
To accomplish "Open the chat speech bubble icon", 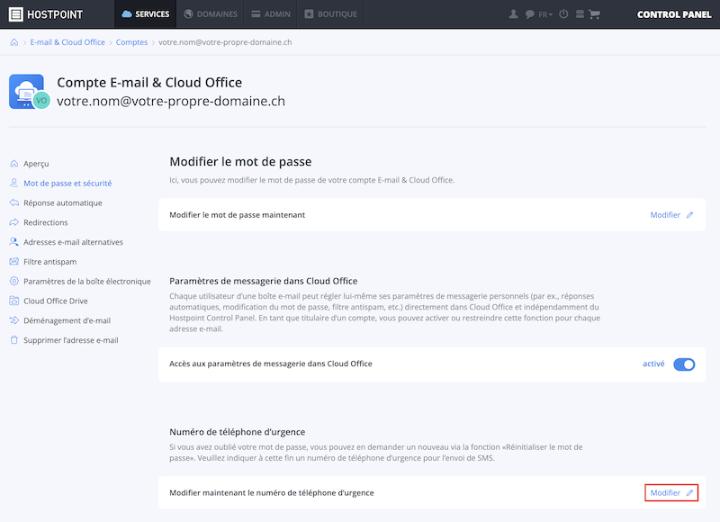I will (529, 14).
